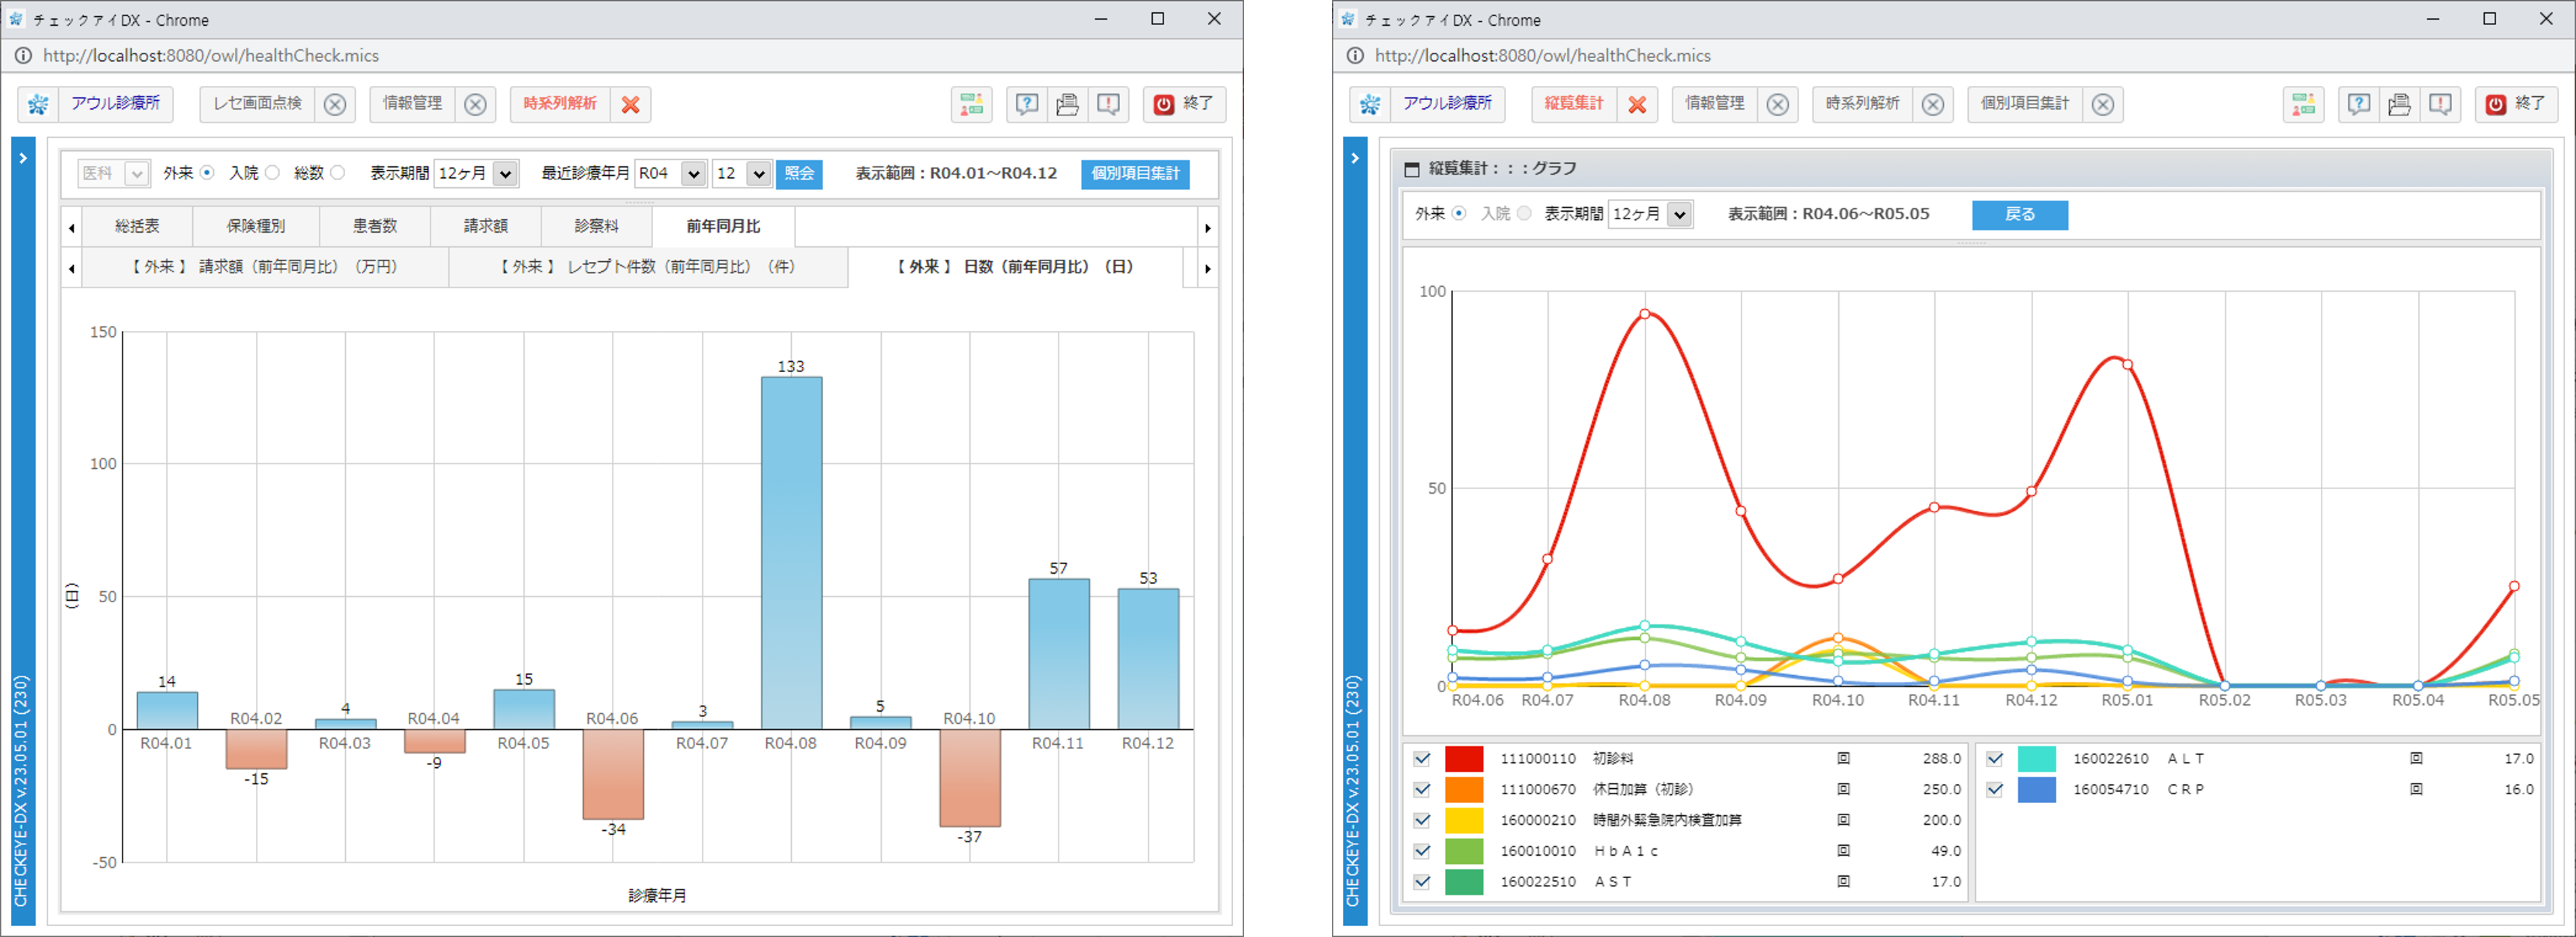The height and width of the screenshot is (937, 2576).
Task: Open 表示期間 12ヶ月 dropdown in left window
Action: pos(477,173)
